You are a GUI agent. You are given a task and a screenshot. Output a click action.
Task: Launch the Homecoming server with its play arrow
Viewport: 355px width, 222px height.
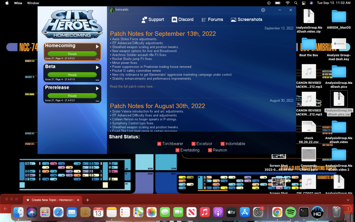pos(97,47)
